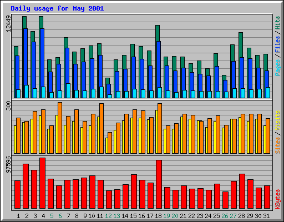
Task: Click the cyan Pages legend label
Action: [278, 68]
